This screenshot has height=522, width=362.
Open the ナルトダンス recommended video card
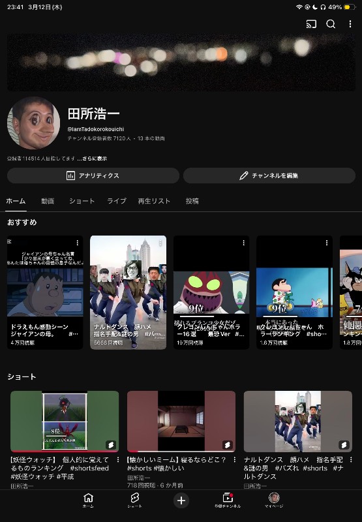(128, 292)
